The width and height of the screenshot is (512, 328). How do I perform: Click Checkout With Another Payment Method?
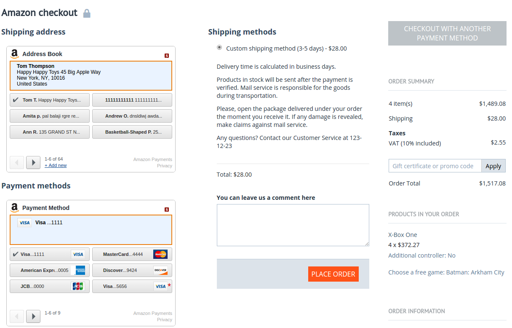(447, 33)
